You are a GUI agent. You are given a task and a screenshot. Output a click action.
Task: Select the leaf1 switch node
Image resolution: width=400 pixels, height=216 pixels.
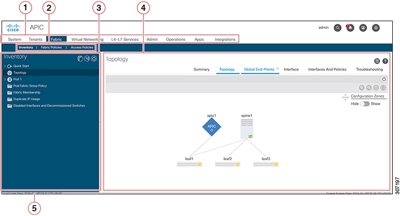point(189,164)
